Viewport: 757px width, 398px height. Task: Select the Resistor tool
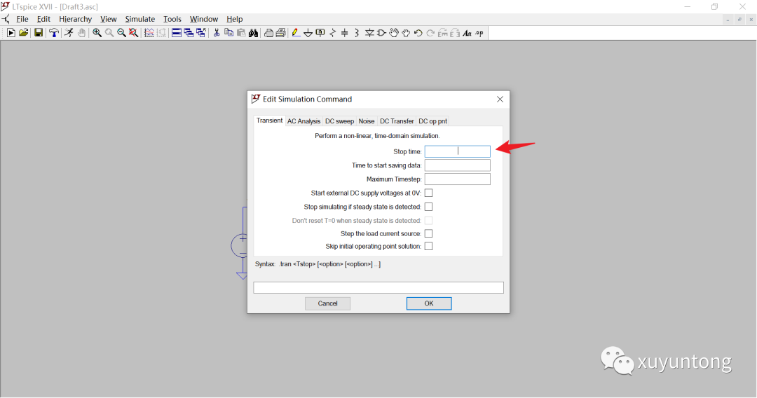[333, 33]
